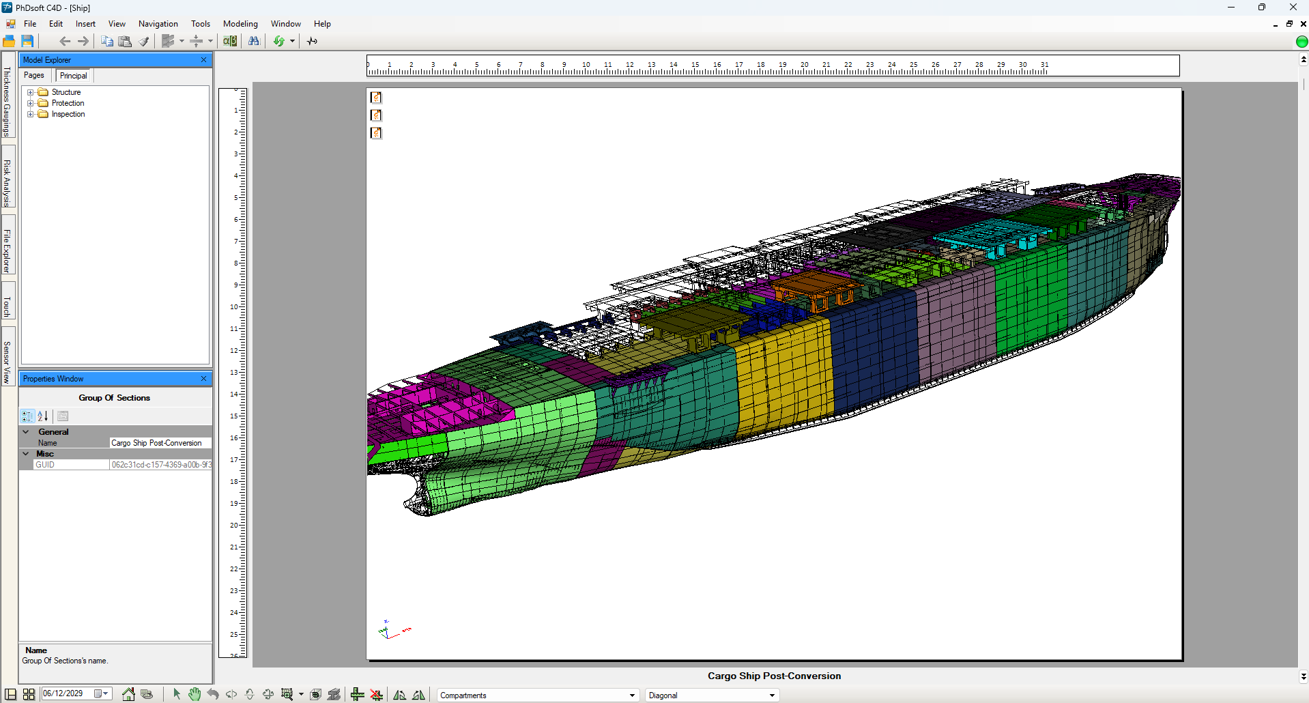
Task: Click the first page annotation icon
Action: [x=376, y=98]
